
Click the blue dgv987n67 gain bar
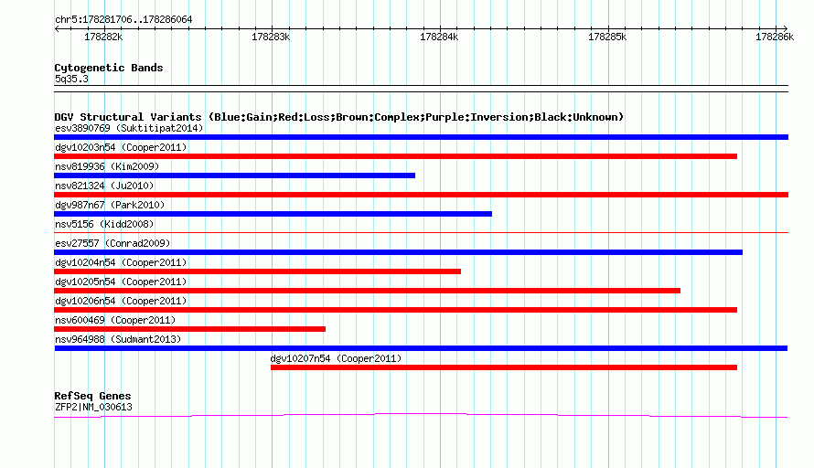point(273,214)
